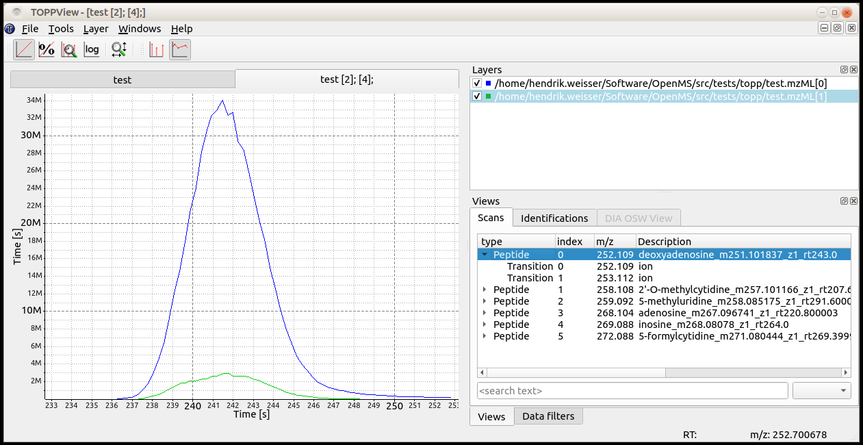
Task: Enable log intensity scale
Action: (x=92, y=49)
